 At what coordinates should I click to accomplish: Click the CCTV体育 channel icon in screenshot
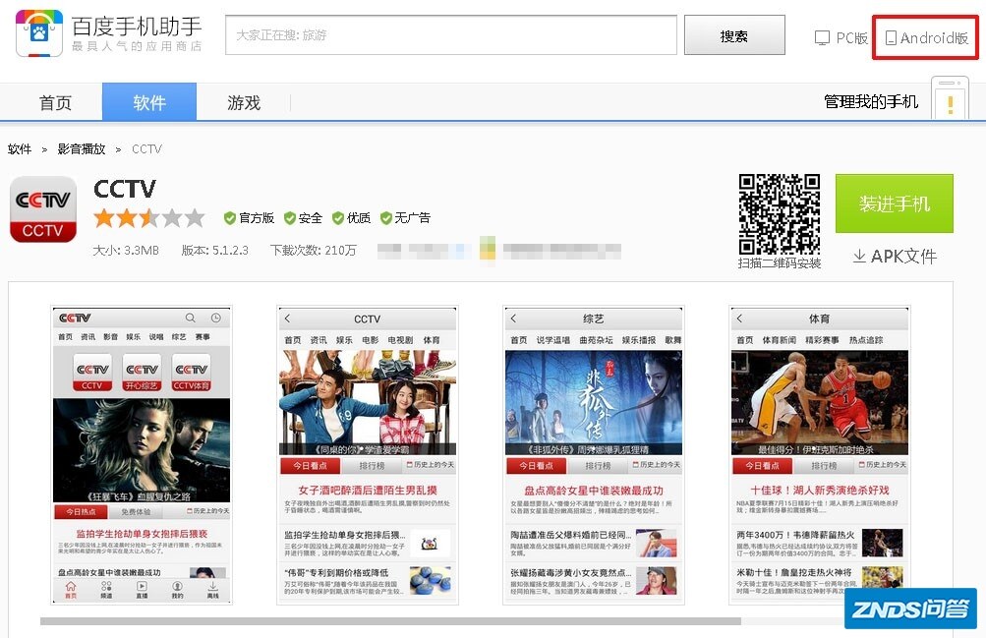[x=191, y=373]
